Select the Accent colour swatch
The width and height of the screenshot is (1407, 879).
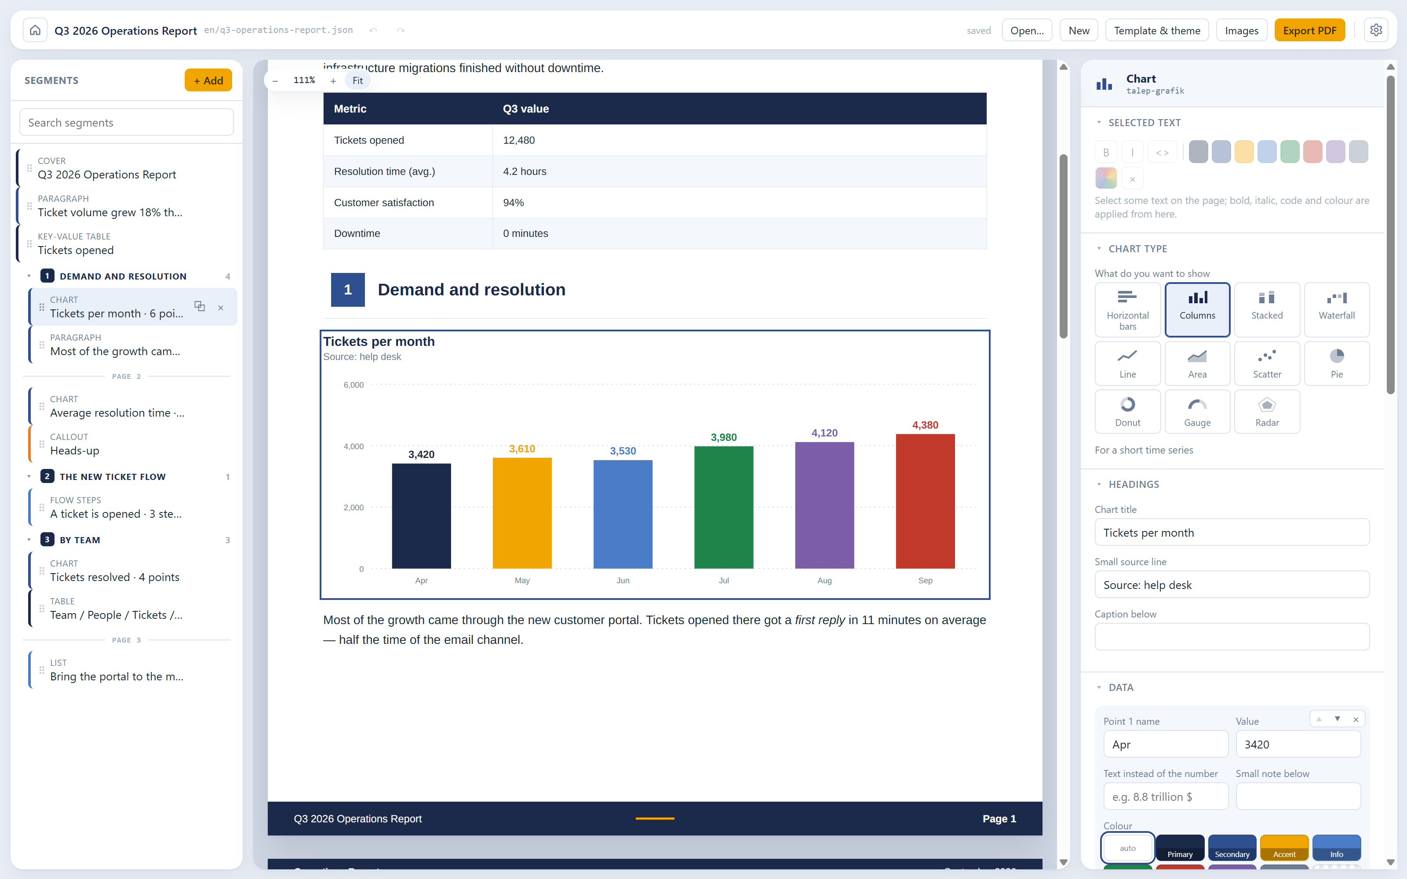[1284, 848]
